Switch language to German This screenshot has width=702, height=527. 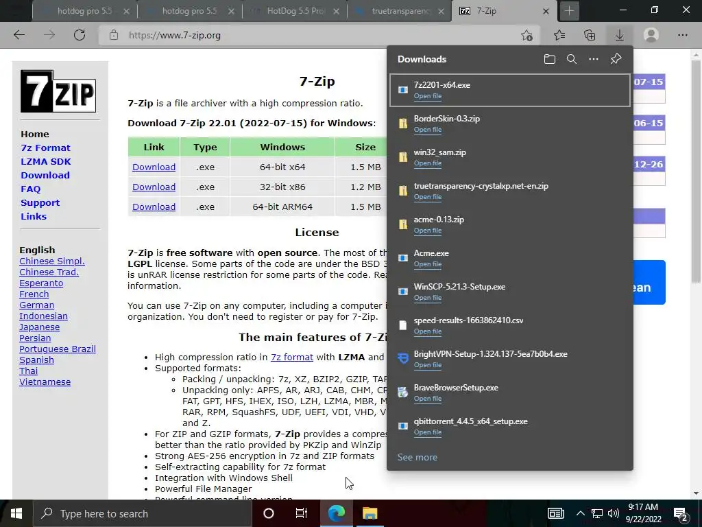[x=37, y=305]
